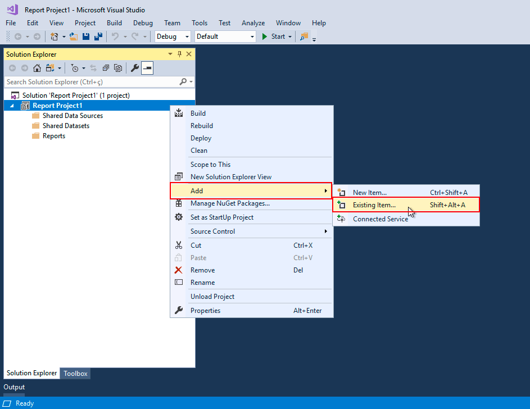This screenshot has height=409, width=530.
Task: Expand the Source Control submenu
Action: click(x=251, y=231)
